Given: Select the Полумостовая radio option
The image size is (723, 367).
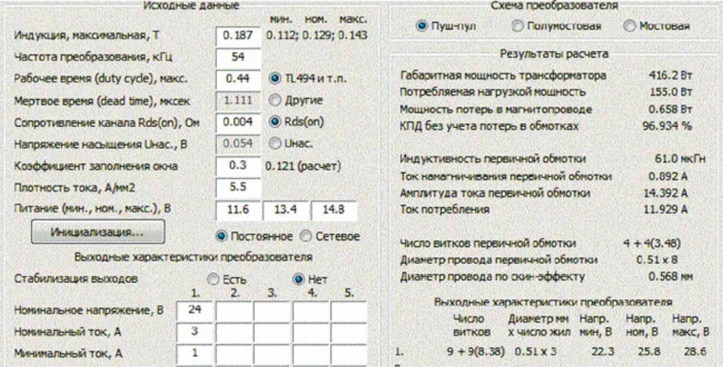Looking at the screenshot, I should (518, 26).
